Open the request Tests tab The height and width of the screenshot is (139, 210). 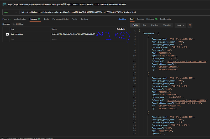point(75,19)
